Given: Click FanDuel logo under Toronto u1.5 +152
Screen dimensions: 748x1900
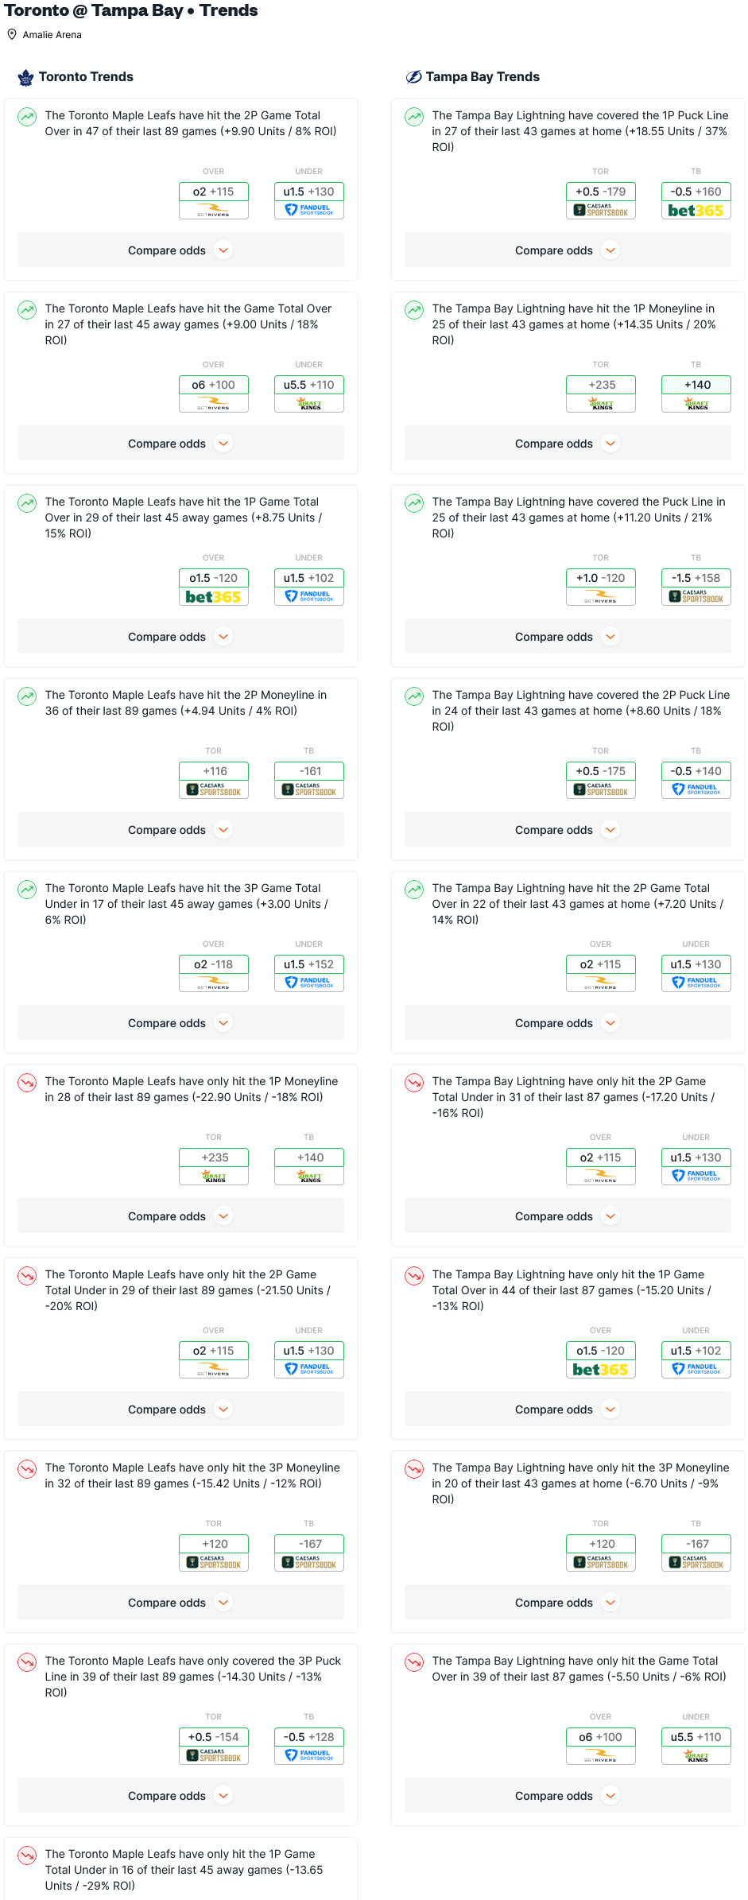Looking at the screenshot, I should pos(308,983).
